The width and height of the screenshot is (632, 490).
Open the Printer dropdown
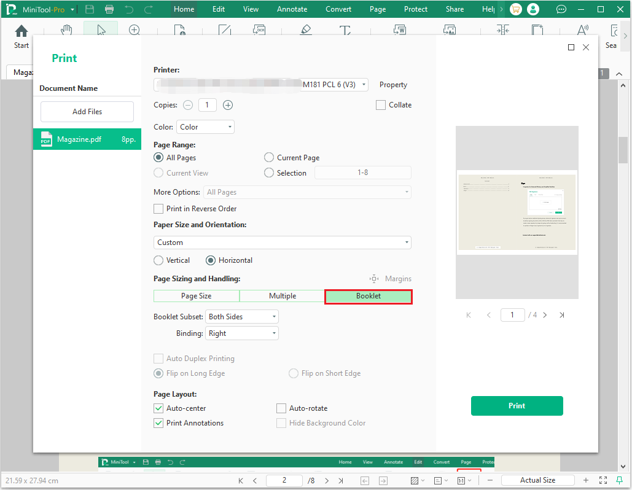261,85
